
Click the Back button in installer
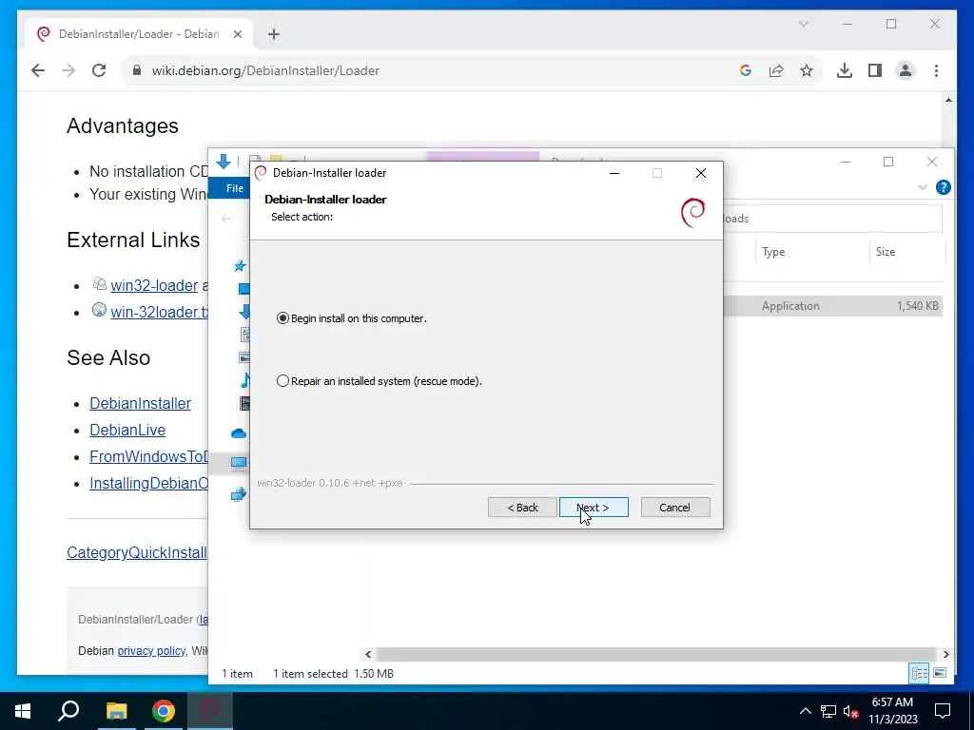click(x=522, y=508)
